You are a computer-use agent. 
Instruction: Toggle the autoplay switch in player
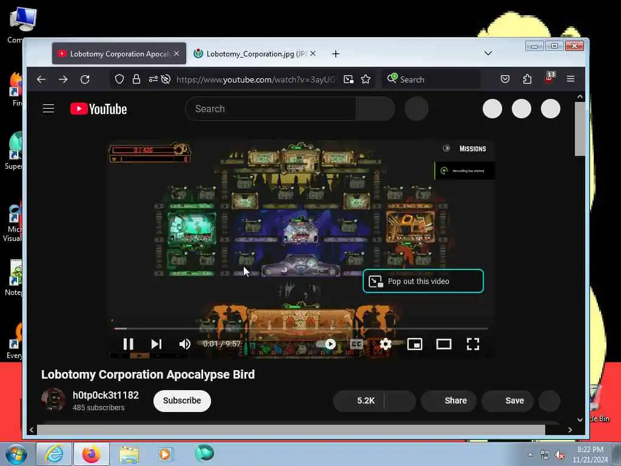(x=326, y=344)
